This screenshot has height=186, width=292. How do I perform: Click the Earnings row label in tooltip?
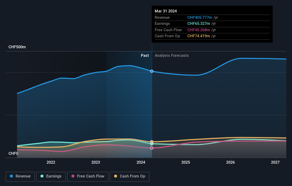tap(162, 23)
